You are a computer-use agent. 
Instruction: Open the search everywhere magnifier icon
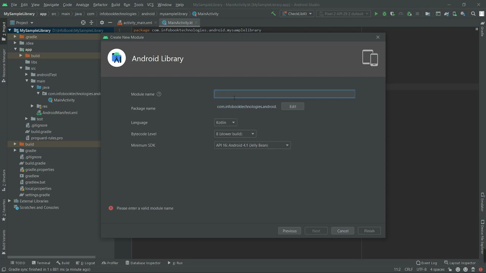tap(473, 14)
